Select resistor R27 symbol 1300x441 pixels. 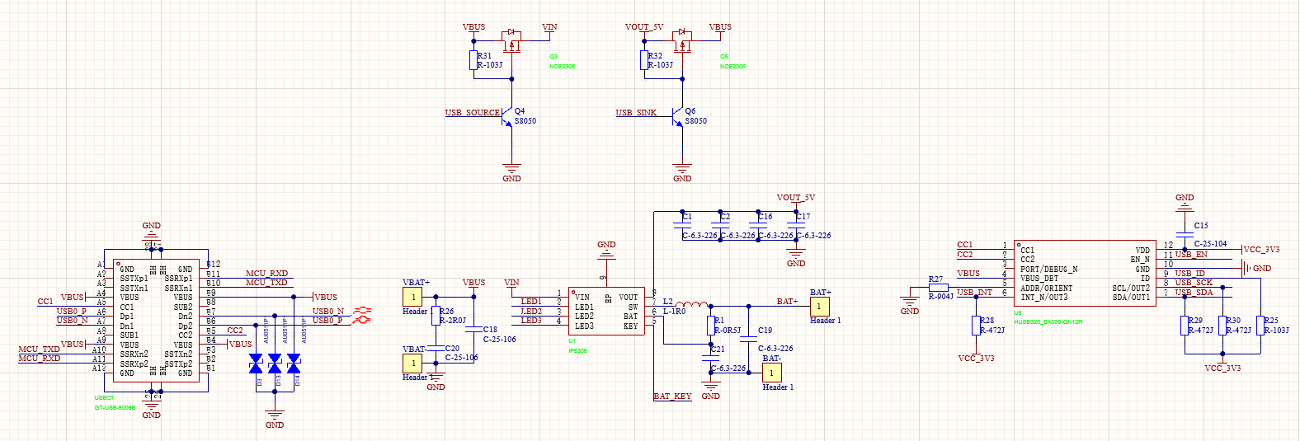pos(938,288)
